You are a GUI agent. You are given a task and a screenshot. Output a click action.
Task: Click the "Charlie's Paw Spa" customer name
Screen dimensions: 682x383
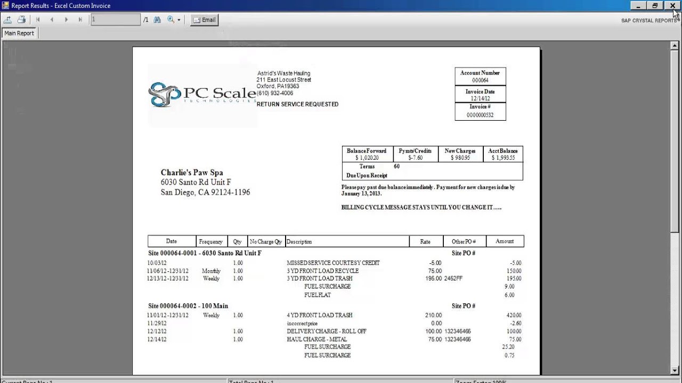point(192,172)
